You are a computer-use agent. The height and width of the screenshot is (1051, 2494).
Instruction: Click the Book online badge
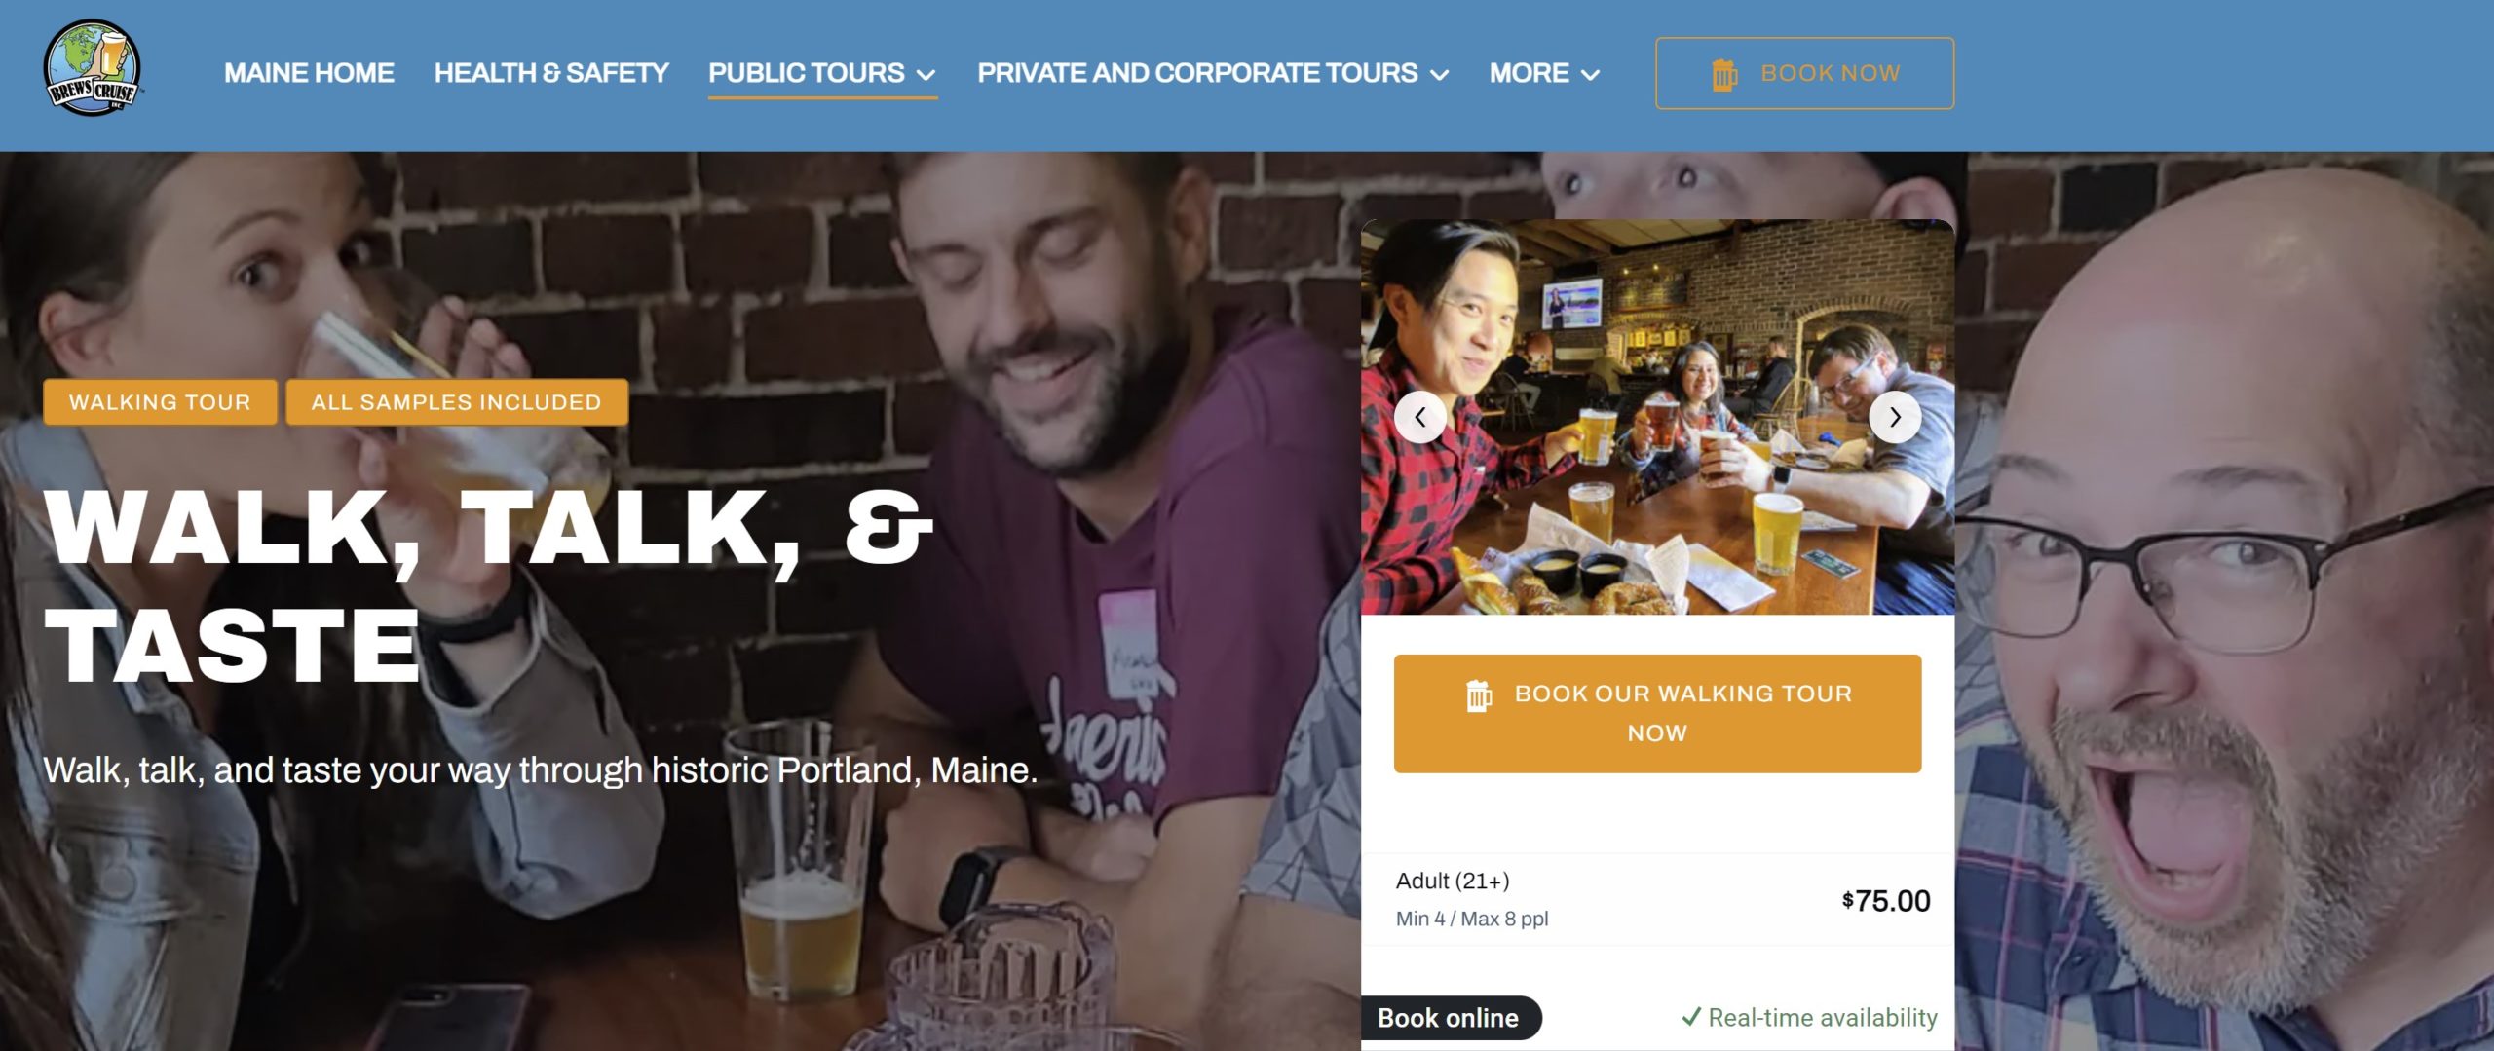(x=1449, y=1018)
